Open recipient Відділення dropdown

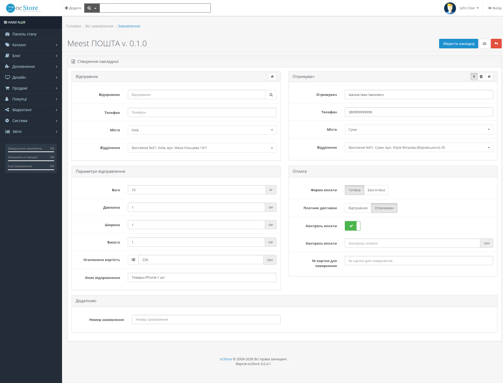[x=419, y=148]
